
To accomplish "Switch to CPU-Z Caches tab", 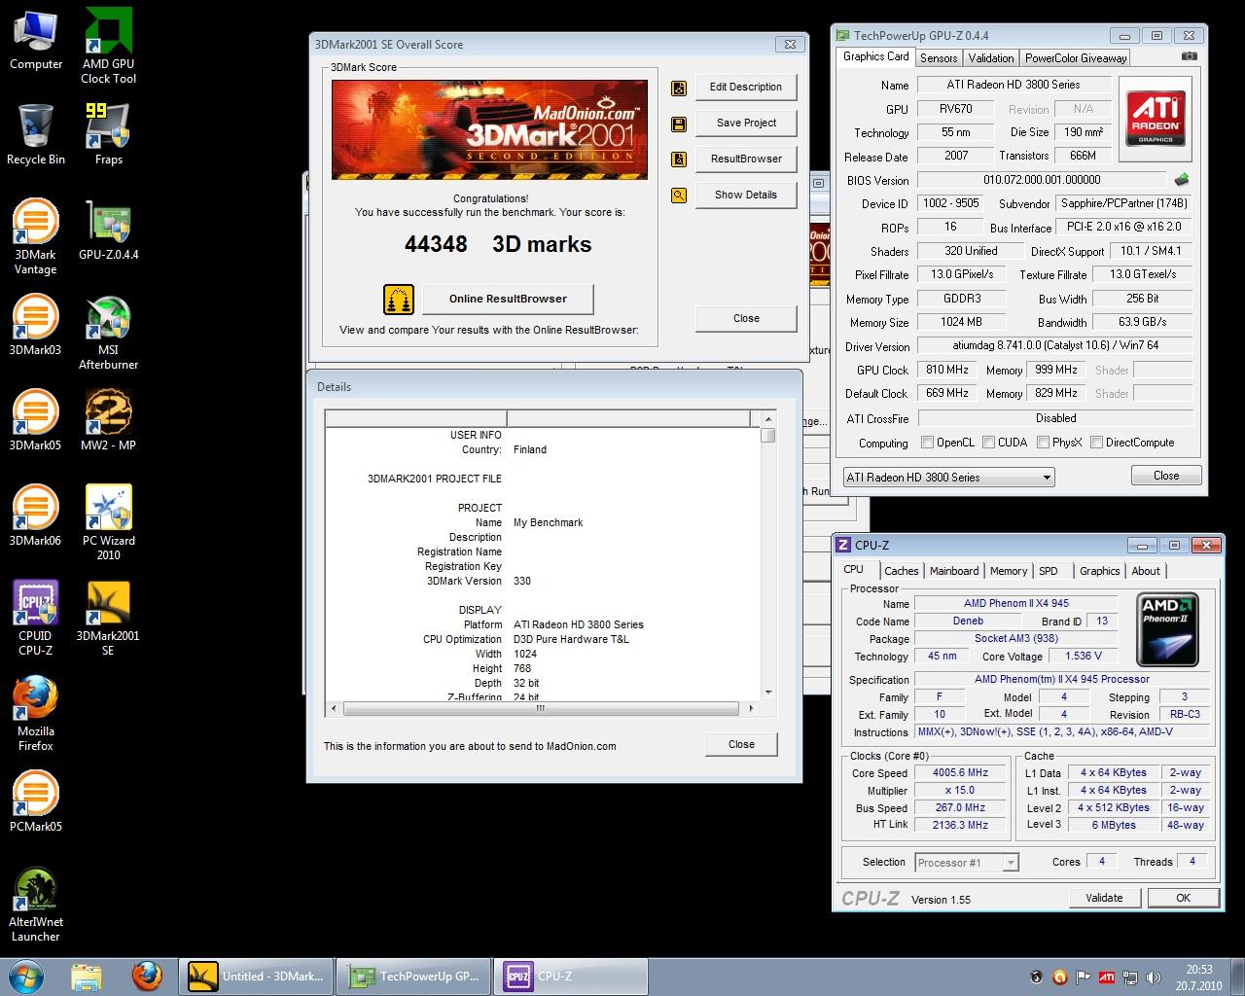I will click(x=902, y=571).
